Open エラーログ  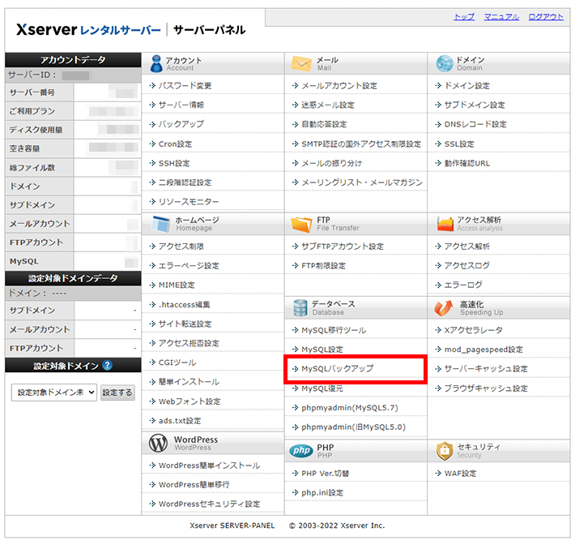463,285
